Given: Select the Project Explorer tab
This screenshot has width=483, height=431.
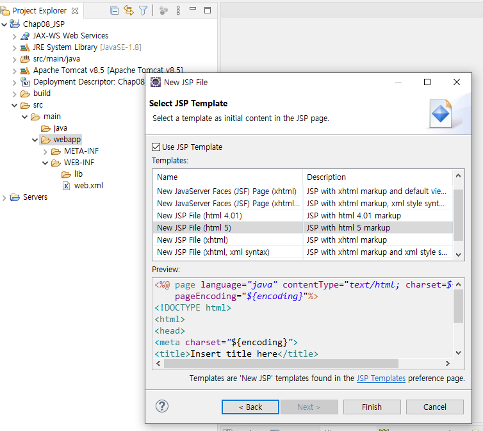Looking at the screenshot, I should [39, 11].
